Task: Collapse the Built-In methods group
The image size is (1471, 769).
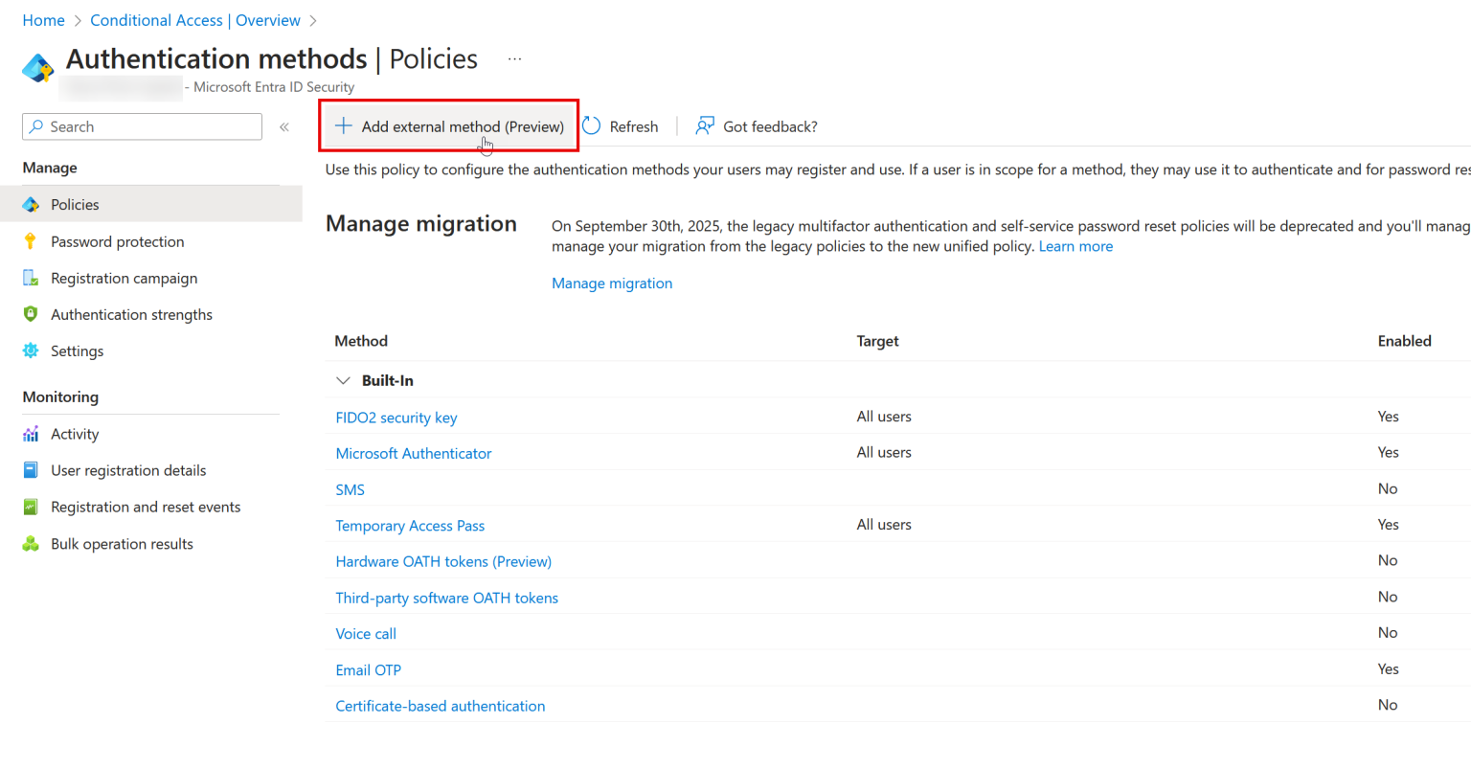Action: [x=344, y=380]
